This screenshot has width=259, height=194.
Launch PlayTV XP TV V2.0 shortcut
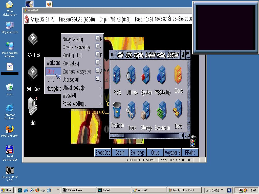(10, 174)
